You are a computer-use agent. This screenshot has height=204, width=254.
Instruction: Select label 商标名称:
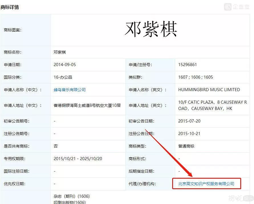point(13,52)
